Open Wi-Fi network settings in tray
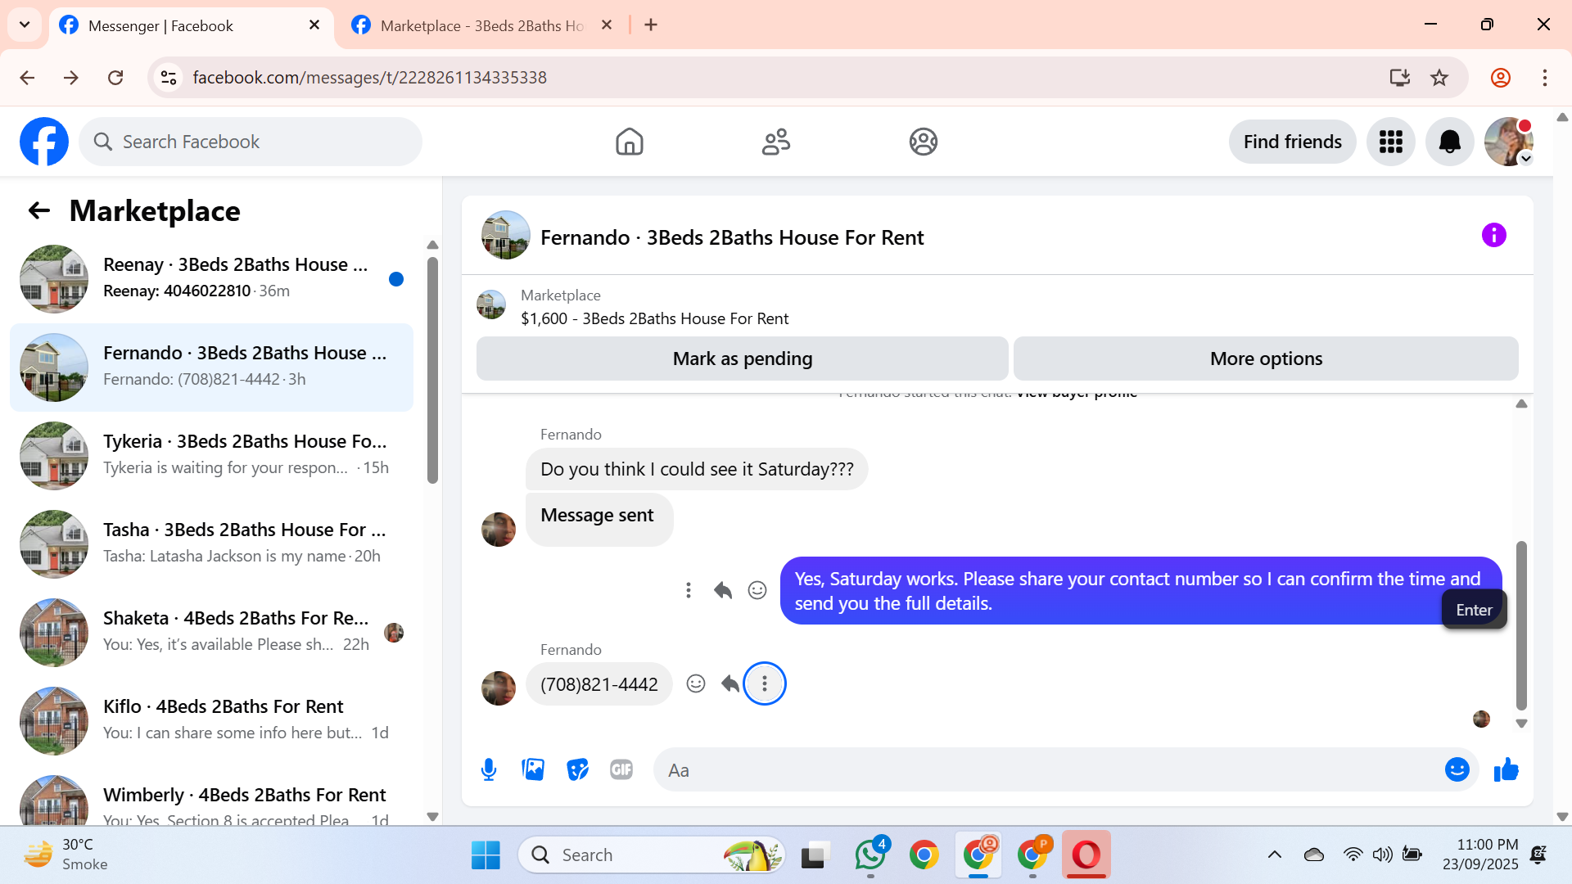This screenshot has height=884, width=1572. pyautogui.click(x=1353, y=855)
